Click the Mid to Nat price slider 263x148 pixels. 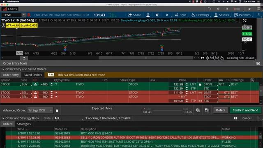[167, 111]
